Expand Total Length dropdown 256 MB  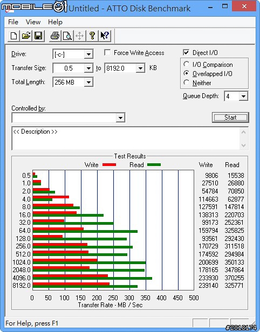pyautogui.click(x=88, y=82)
